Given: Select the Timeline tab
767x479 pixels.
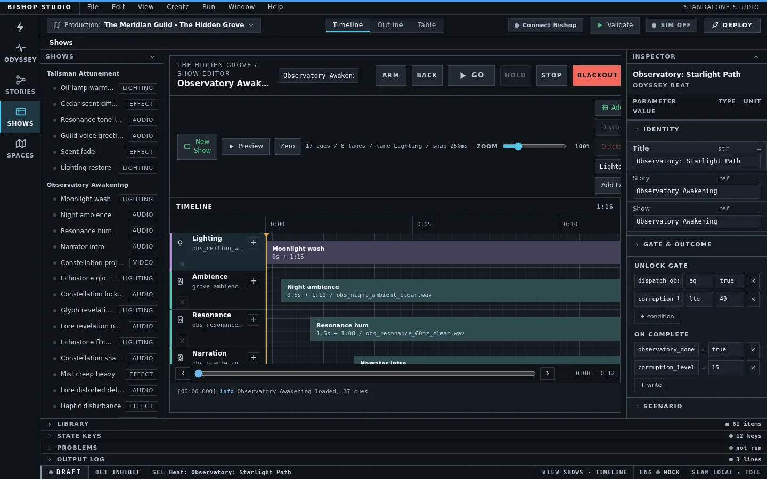Looking at the screenshot, I should click(x=348, y=25).
